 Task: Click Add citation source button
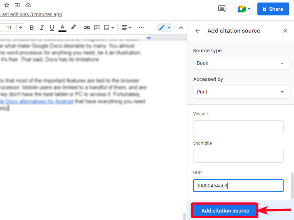[x=225, y=211]
